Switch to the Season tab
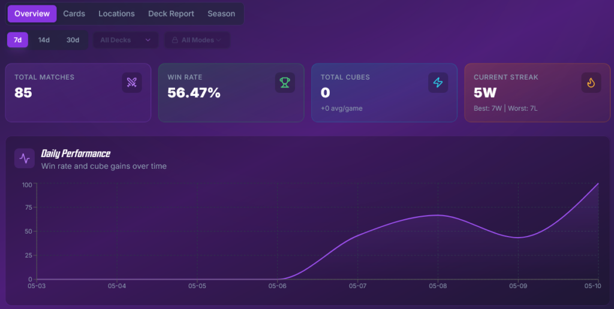 tap(221, 14)
